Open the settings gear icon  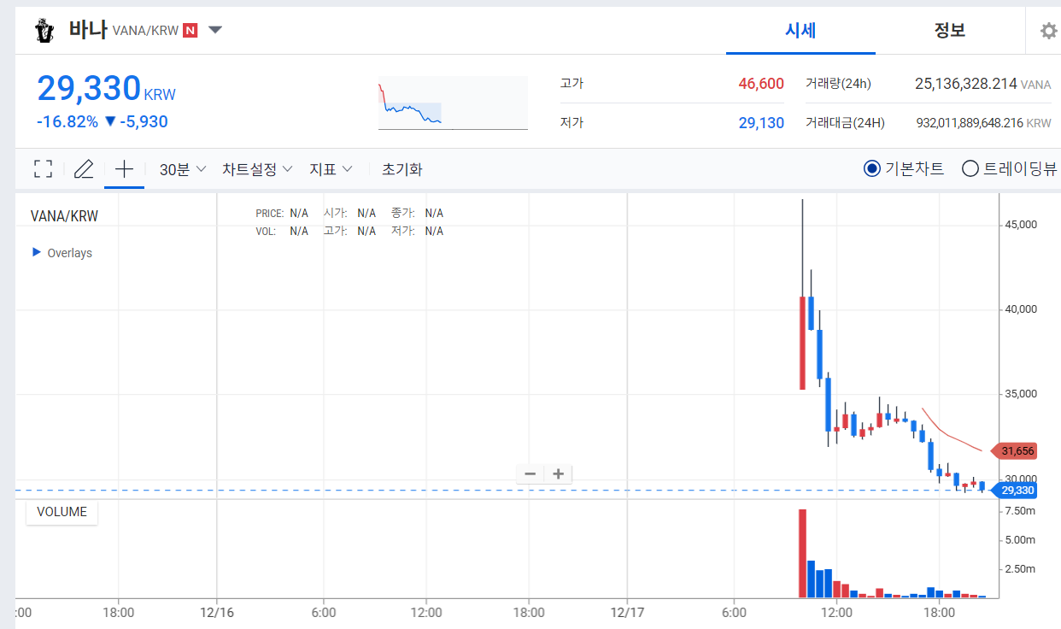pos(1048,31)
